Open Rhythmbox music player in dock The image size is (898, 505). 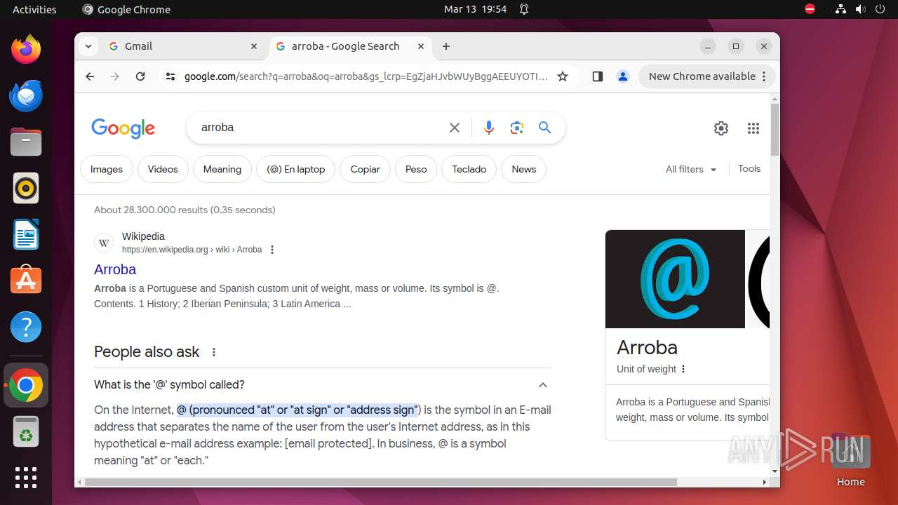pos(26,188)
